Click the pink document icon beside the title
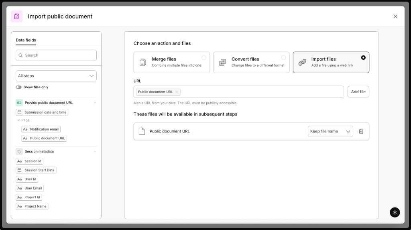The width and height of the screenshot is (411, 230). point(16,16)
